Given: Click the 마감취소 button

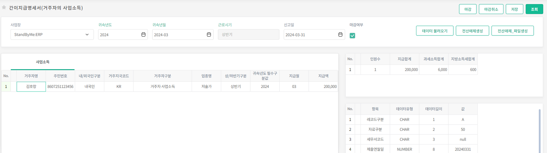Looking at the screenshot, I should coord(491,9).
